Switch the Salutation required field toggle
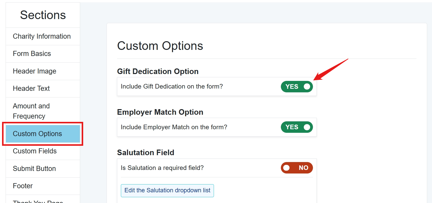This screenshot has height=203, width=432. point(297,168)
